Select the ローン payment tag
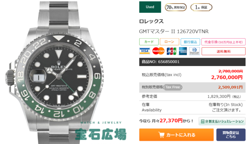The width and height of the screenshot is (248, 144). [x=169, y=42]
